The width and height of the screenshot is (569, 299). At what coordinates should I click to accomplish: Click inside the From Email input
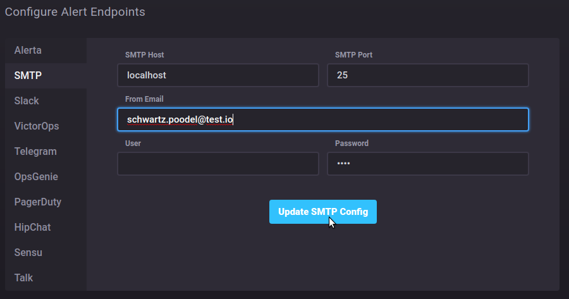point(322,119)
